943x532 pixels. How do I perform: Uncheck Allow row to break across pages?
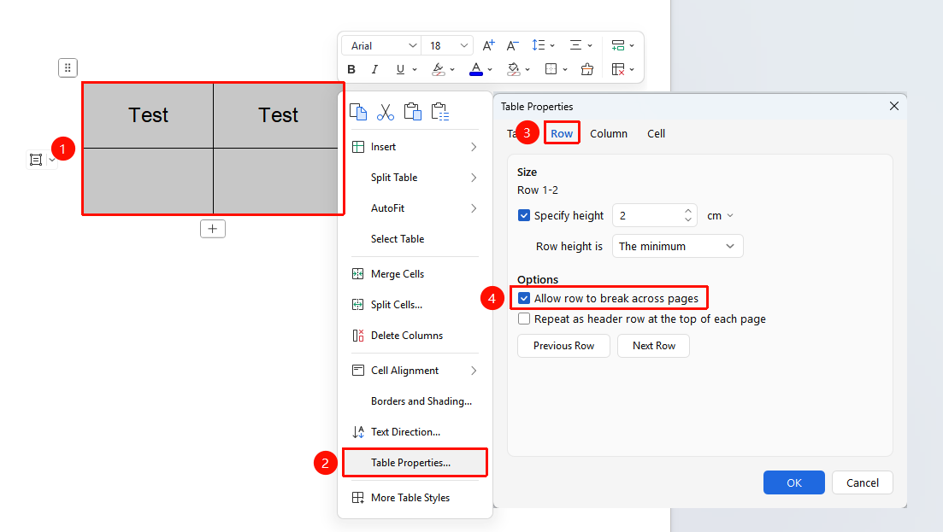click(x=524, y=298)
